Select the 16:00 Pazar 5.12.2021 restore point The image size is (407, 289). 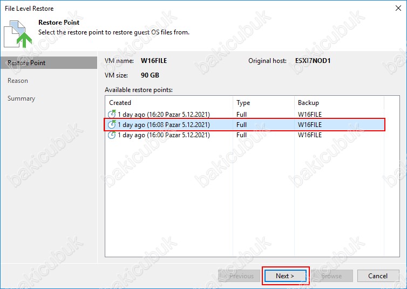(x=245, y=135)
